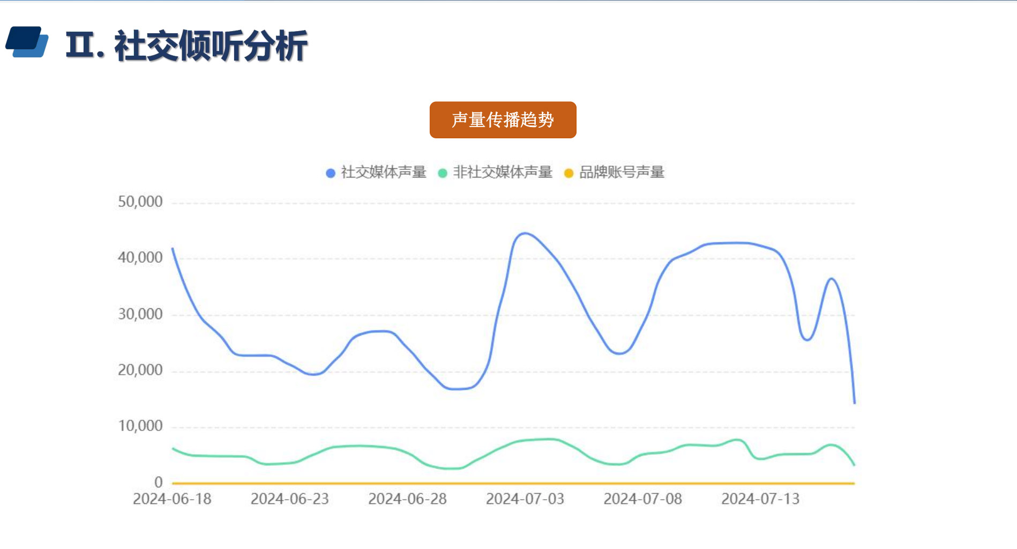
Task: Click the blue line's highest peak
Action: [525, 233]
